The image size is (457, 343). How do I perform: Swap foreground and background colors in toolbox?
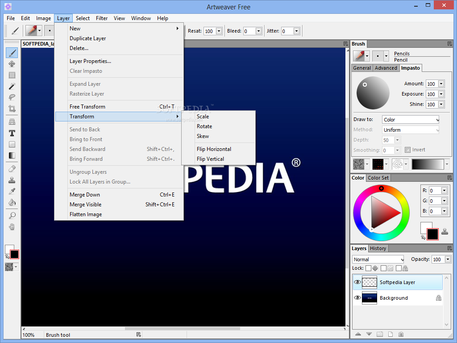click(7, 256)
